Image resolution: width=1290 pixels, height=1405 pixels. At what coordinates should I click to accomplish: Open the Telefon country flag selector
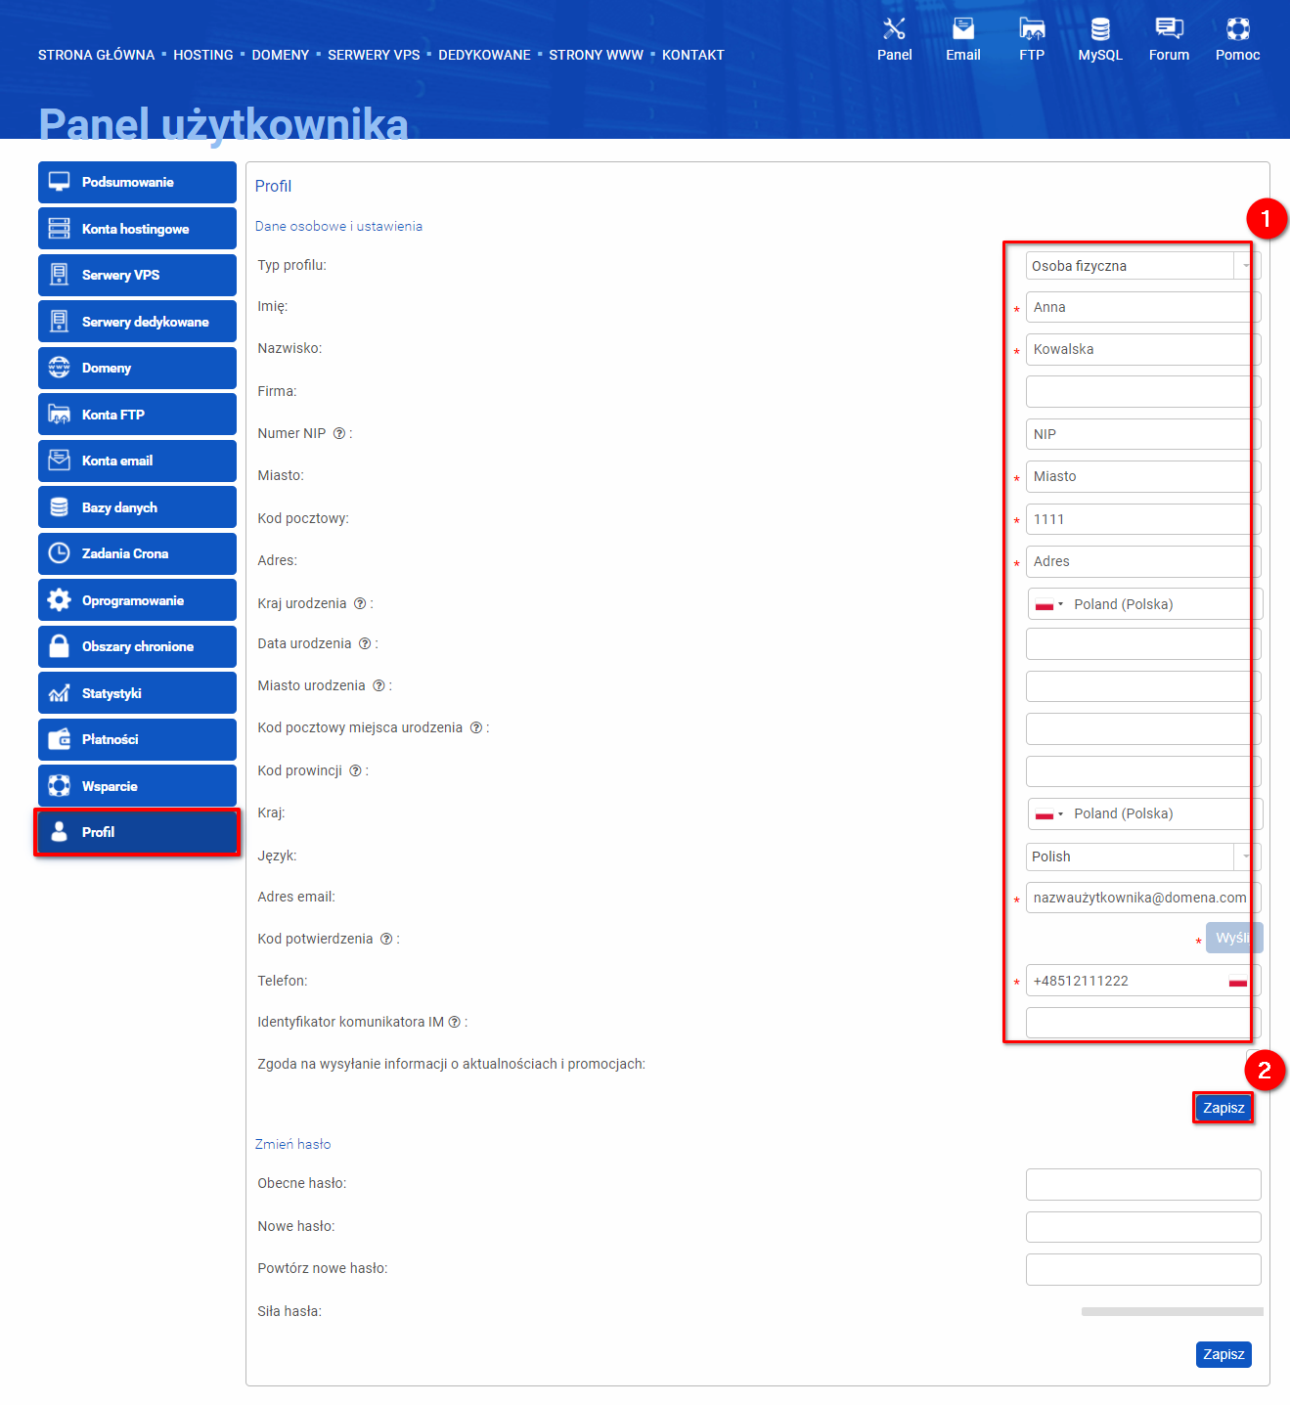pyautogui.click(x=1238, y=981)
